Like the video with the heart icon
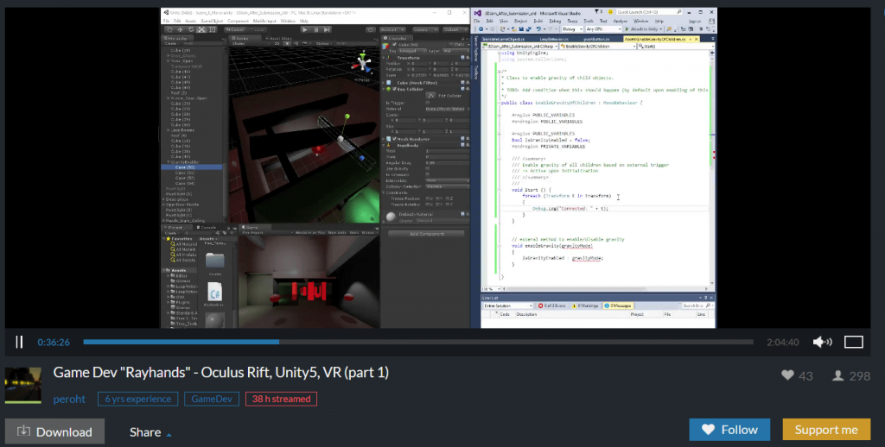This screenshot has height=447, width=885. 788,375
